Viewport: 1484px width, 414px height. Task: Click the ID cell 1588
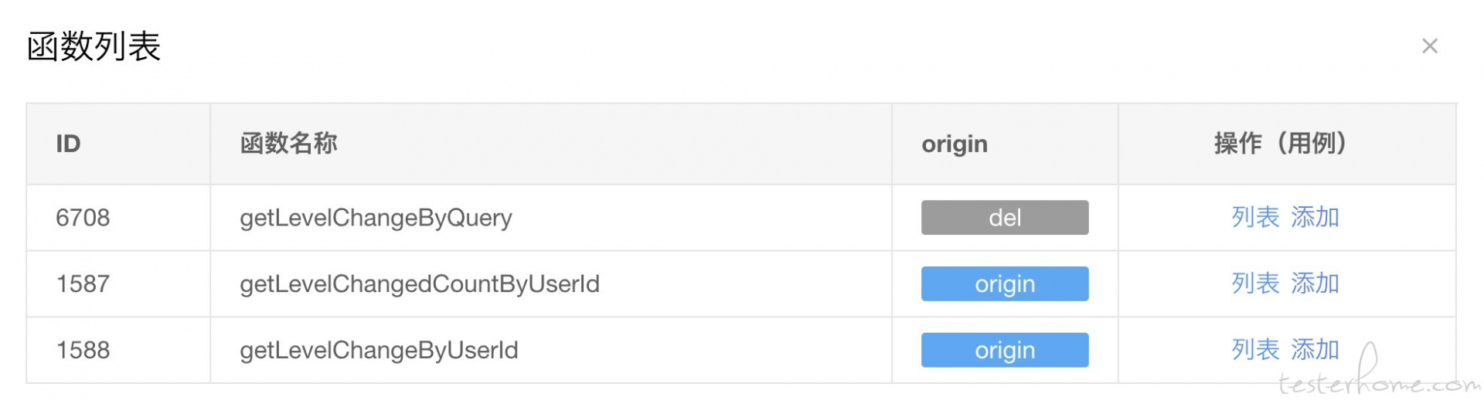[83, 351]
